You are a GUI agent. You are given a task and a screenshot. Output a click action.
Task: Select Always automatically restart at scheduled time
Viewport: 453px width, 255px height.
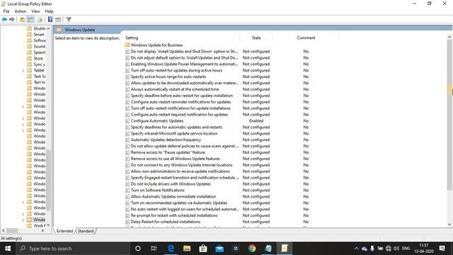tap(175, 89)
